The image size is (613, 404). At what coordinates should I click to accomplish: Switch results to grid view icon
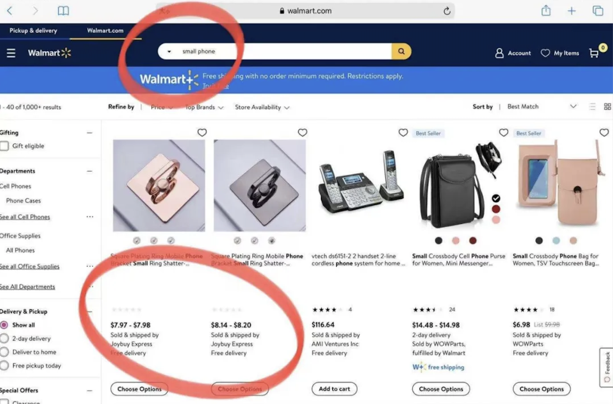pyautogui.click(x=607, y=107)
